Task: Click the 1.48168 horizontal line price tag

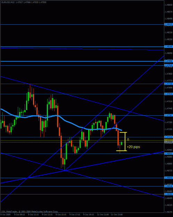Action: 168,47
